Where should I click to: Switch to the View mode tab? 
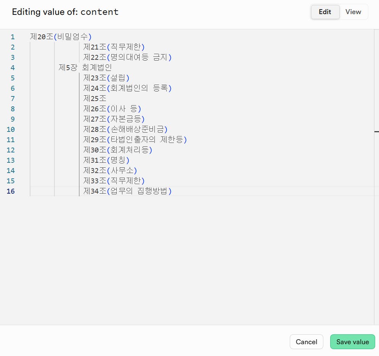tap(353, 12)
